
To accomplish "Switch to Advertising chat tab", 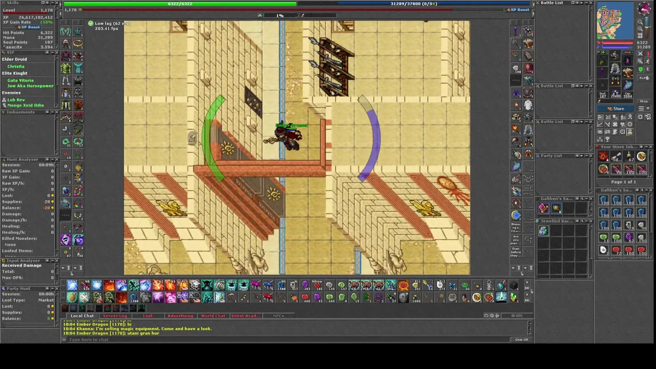I will pyautogui.click(x=180, y=316).
